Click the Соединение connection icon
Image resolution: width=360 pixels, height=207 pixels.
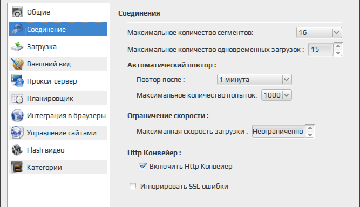17,29
